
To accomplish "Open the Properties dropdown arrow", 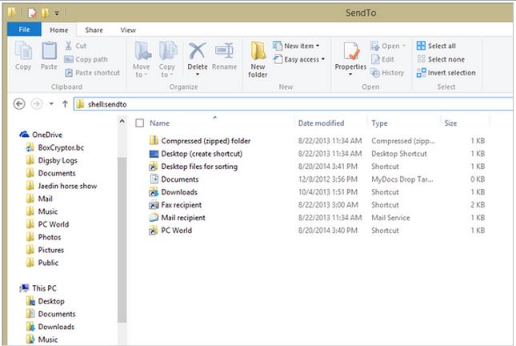I will pos(350,74).
